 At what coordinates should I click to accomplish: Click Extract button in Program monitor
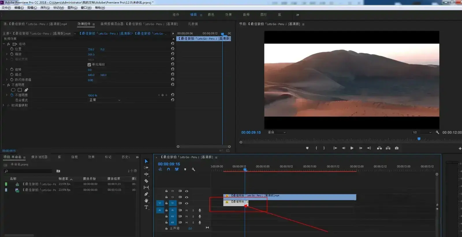coord(388,148)
